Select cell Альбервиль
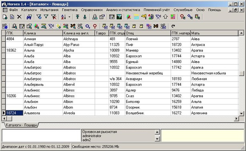 [43, 84]
